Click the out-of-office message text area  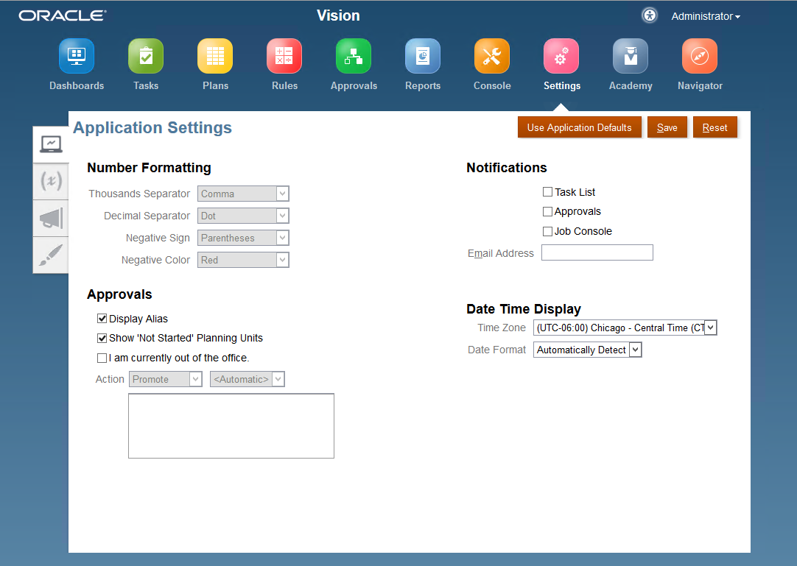point(231,425)
